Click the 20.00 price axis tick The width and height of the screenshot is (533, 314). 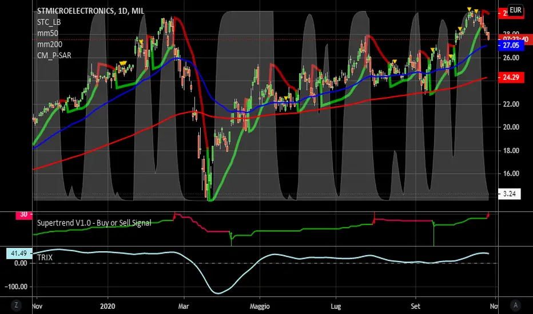511,127
